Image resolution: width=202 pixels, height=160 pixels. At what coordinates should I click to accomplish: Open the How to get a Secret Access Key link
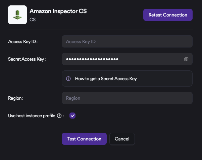coord(106,78)
